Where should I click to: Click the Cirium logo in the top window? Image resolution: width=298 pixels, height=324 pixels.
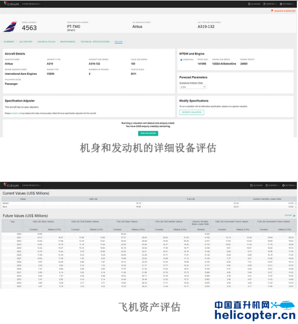(11, 4)
